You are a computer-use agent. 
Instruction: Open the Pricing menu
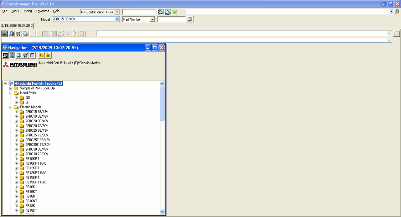pos(27,11)
